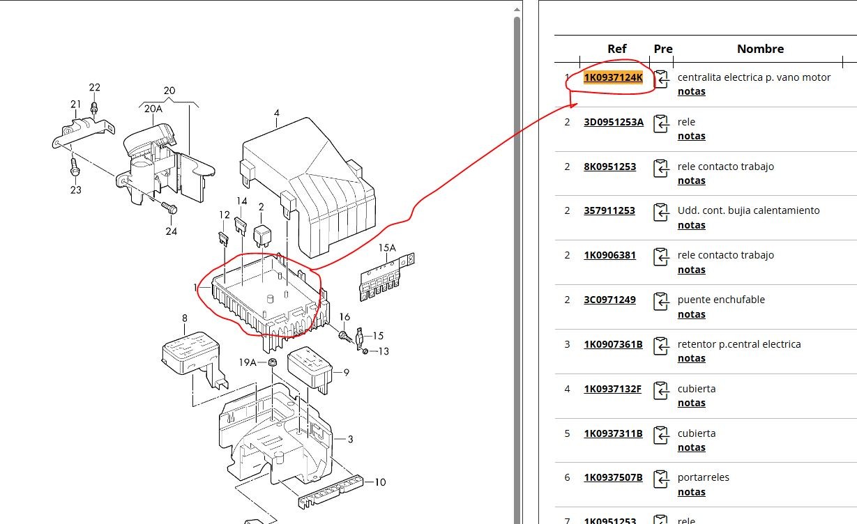Screen dimensions: 857x524
Task: Click the Pre icon for part 357911253
Action: [x=660, y=213]
